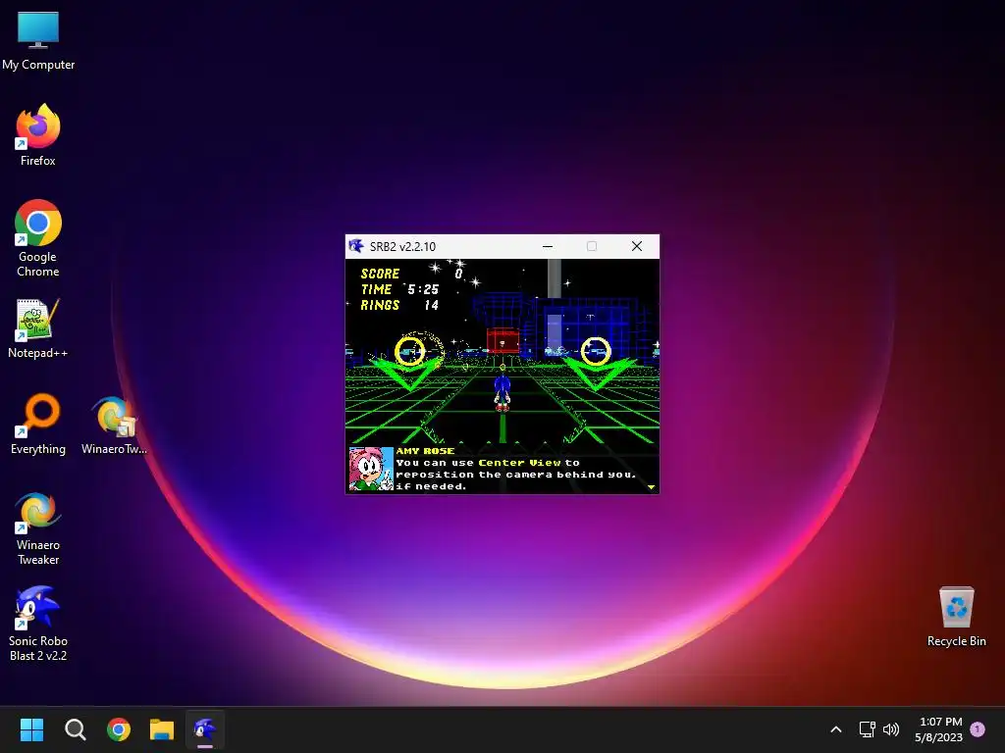Click the SRB2 window title bar icon

(x=356, y=246)
